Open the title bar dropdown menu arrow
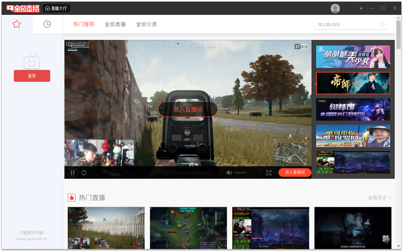The width and height of the screenshot is (403, 251). pyautogui.click(x=361, y=8)
